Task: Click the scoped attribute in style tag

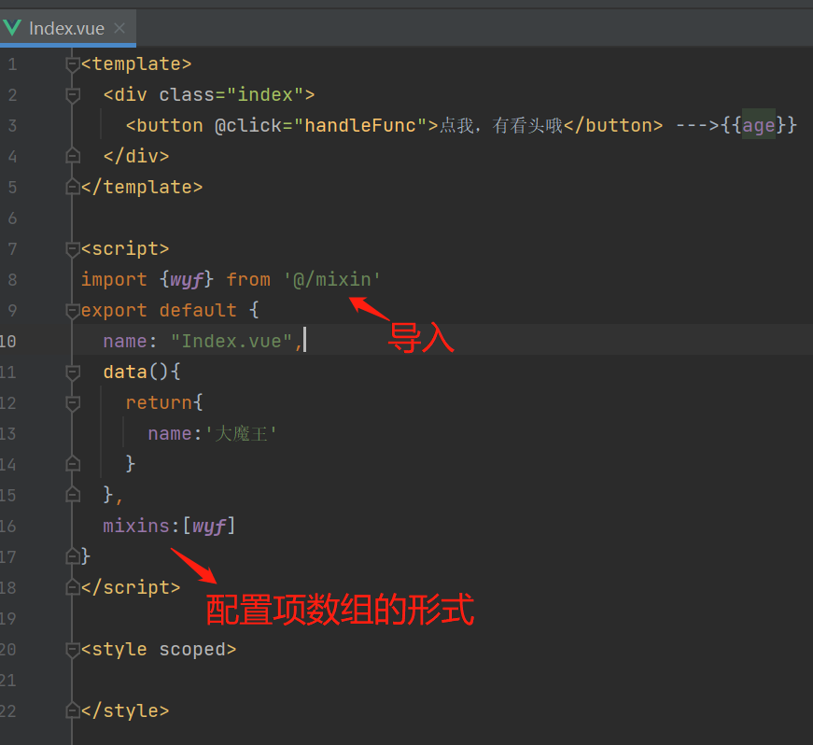Action: tap(192, 650)
